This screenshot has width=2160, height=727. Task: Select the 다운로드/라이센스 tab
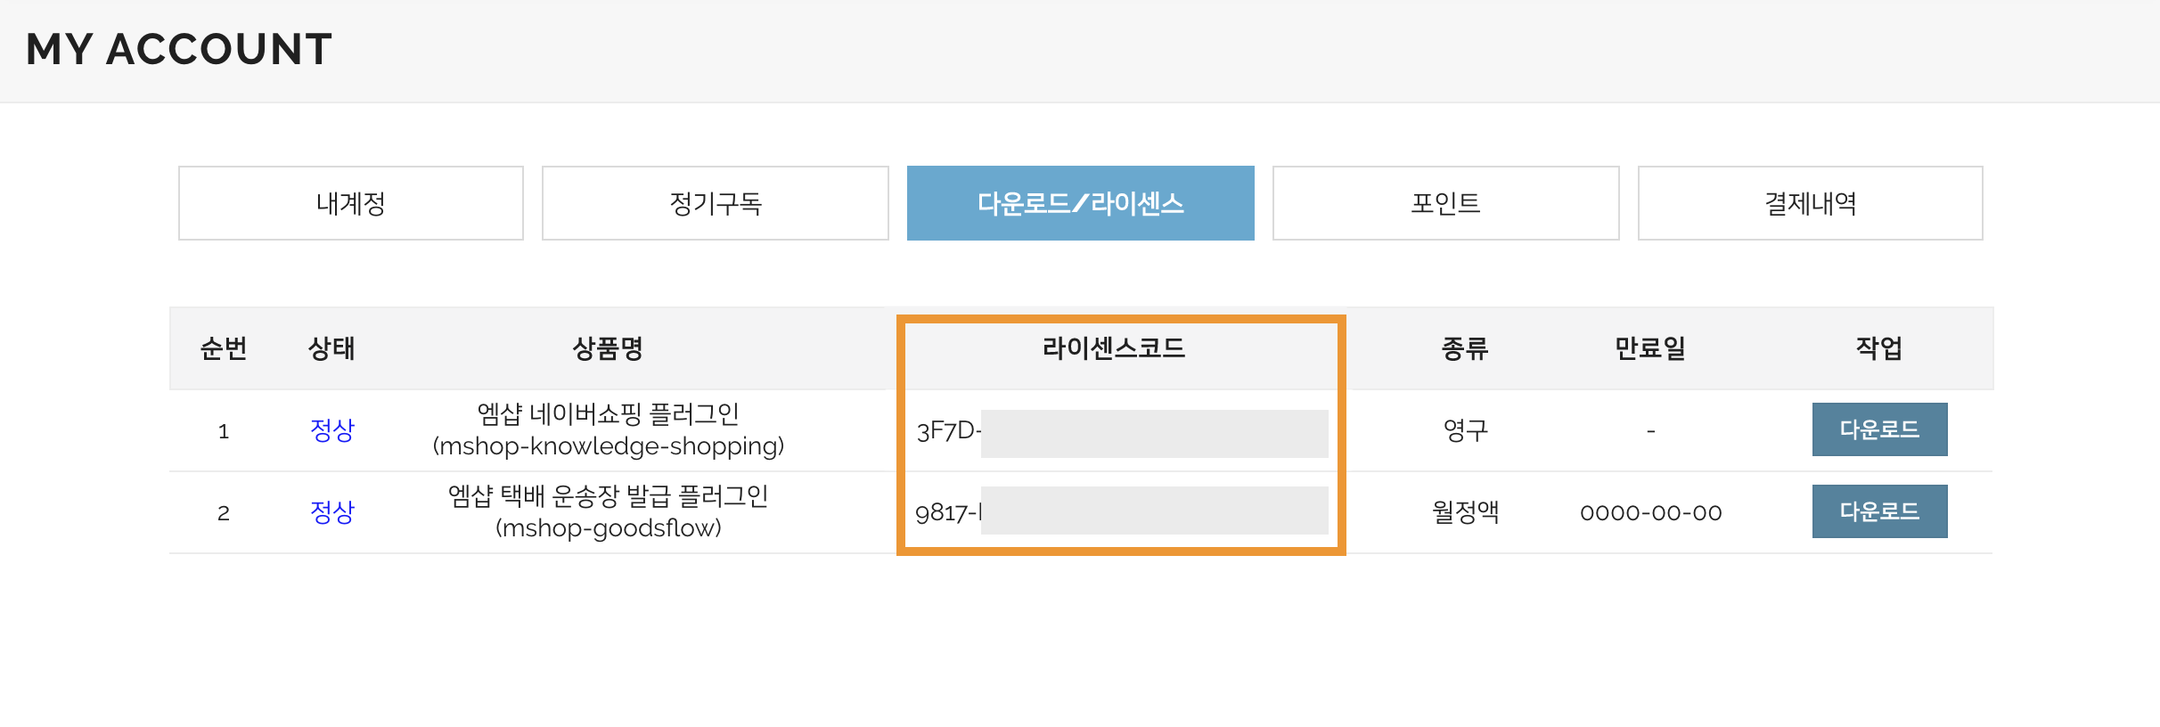(x=1080, y=203)
